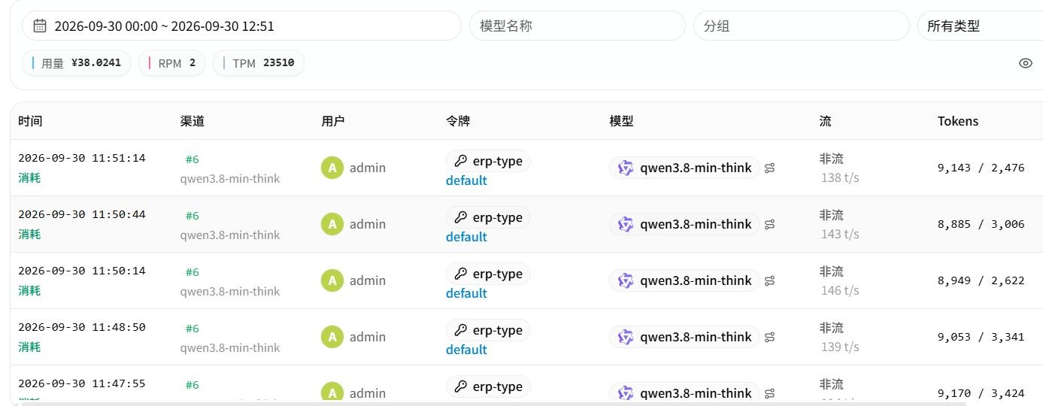The image size is (1043, 406).
Task: Open default group link in 11:50:44 row
Action: [x=466, y=237]
